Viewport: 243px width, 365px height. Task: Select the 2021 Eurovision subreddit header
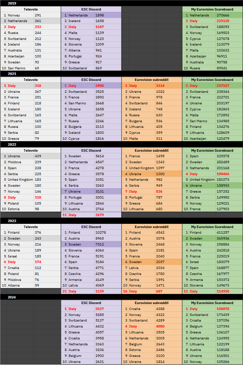click(x=152, y=80)
